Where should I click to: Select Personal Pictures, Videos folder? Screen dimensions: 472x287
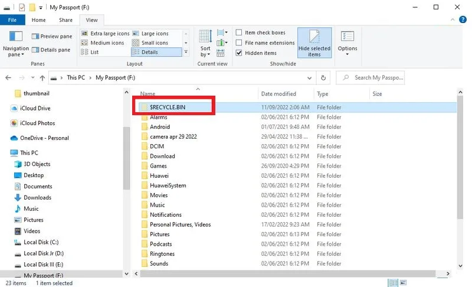coord(180,224)
